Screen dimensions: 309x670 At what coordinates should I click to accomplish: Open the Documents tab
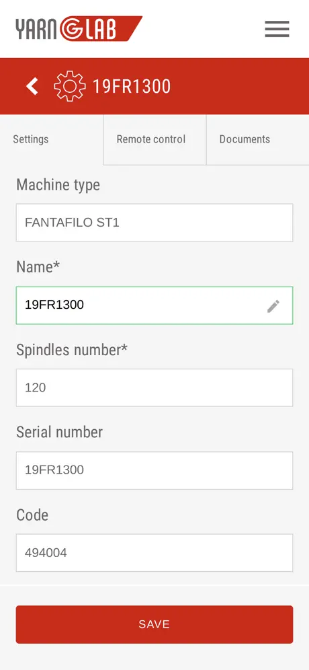(x=245, y=139)
